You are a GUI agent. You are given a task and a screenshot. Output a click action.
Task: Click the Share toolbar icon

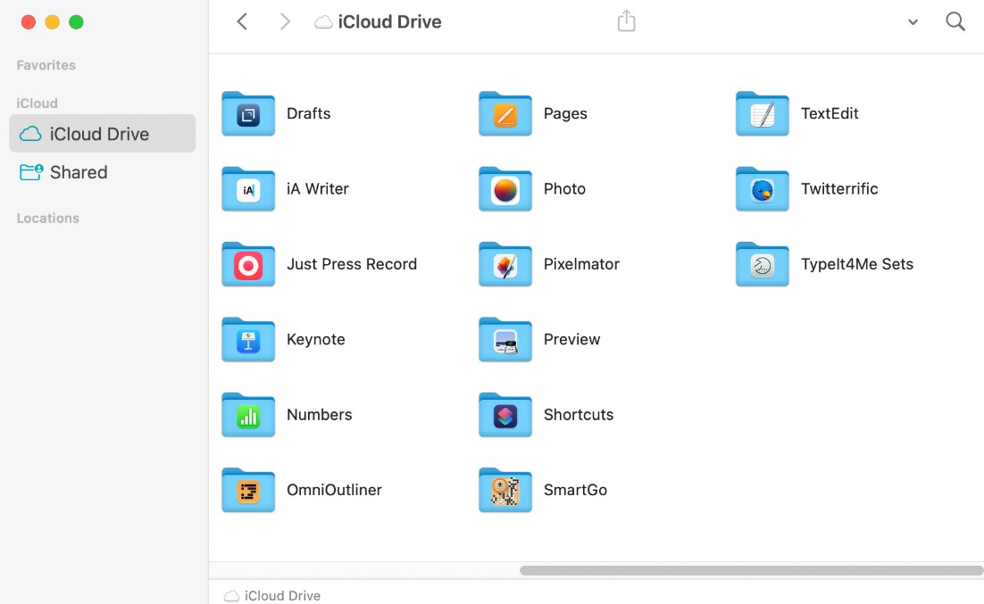pyautogui.click(x=626, y=21)
